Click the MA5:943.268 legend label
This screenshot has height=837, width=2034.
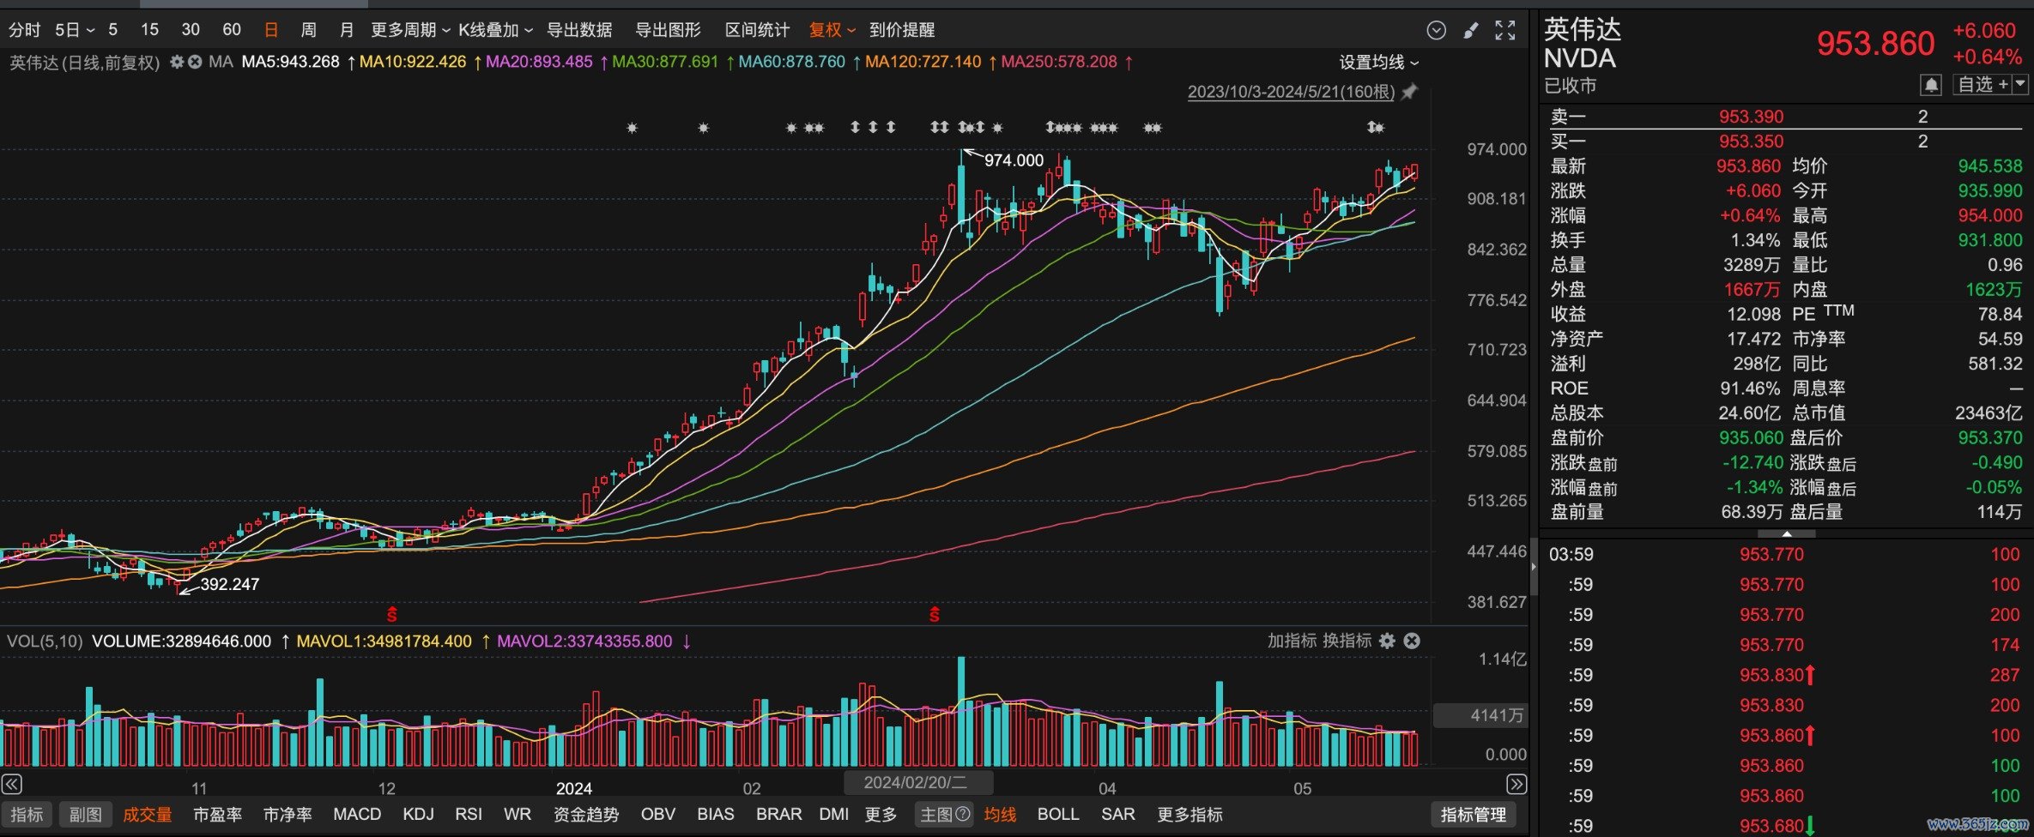(290, 62)
